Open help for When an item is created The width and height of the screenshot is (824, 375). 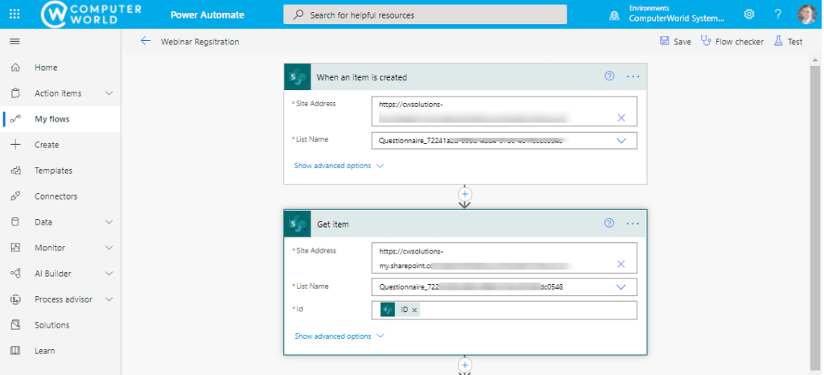tap(610, 76)
